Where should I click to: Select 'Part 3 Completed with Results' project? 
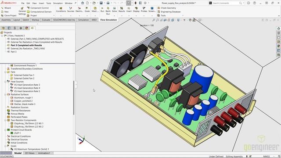pyautogui.click(x=26, y=45)
